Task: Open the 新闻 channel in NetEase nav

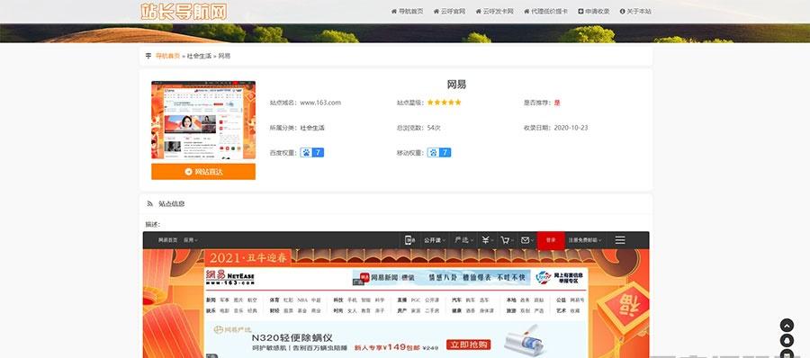Action: 211,300
